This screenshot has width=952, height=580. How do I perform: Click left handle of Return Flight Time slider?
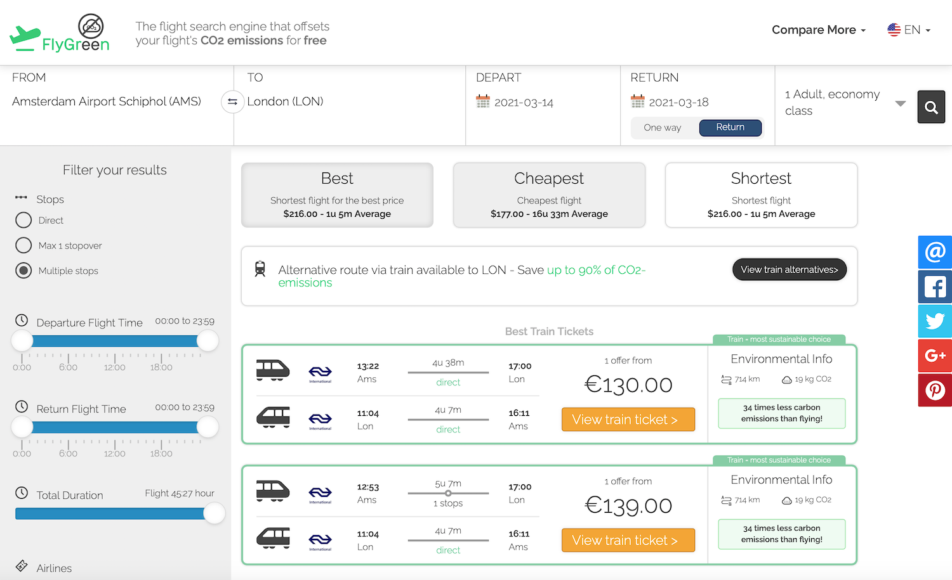pyautogui.click(x=22, y=427)
